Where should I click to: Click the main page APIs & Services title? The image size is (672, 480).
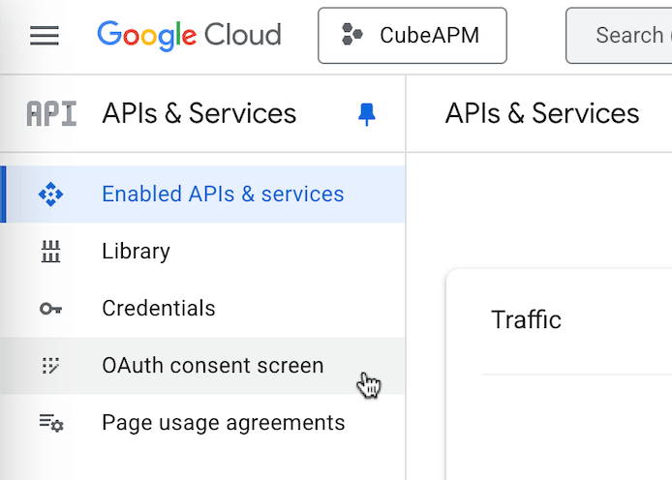pyautogui.click(x=542, y=114)
